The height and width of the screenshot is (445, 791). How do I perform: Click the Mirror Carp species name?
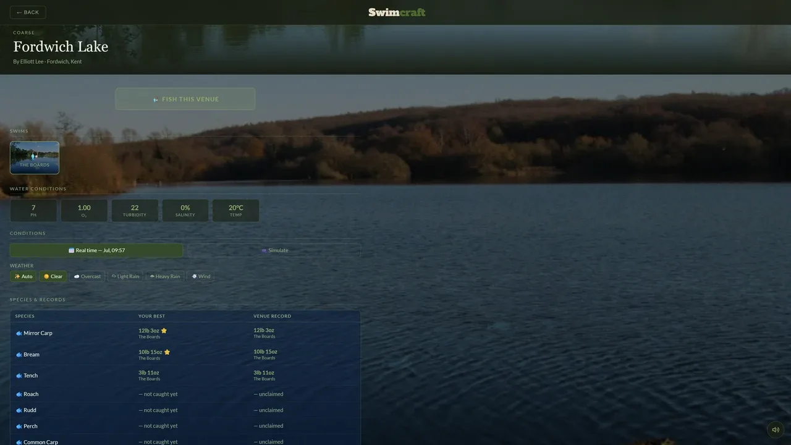(x=38, y=333)
